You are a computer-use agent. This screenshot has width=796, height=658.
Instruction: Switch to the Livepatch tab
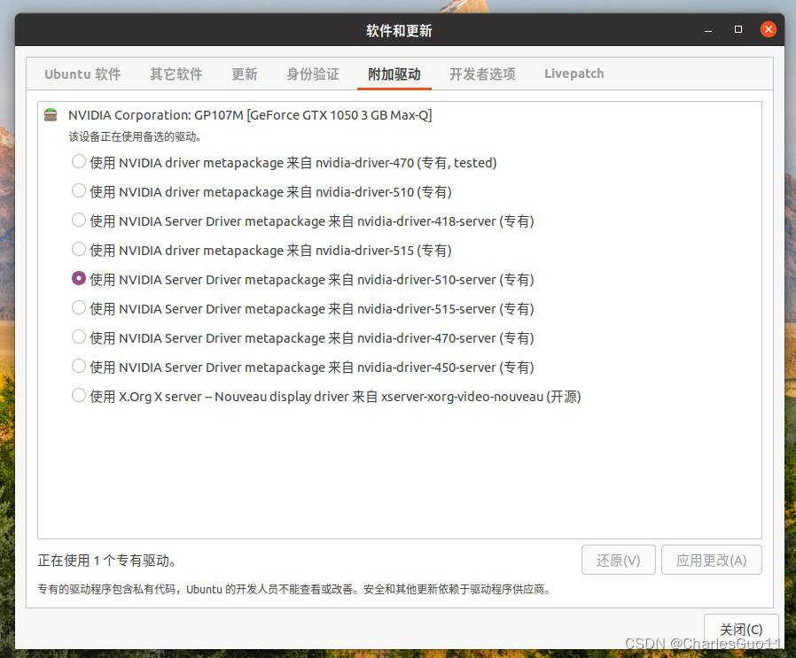tap(574, 74)
